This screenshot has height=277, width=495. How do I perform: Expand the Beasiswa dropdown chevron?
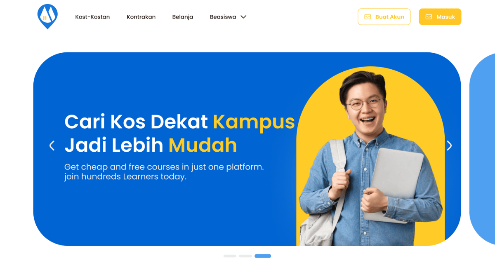click(x=243, y=17)
